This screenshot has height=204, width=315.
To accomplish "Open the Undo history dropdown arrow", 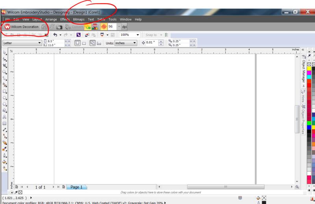I will tap(61, 35).
